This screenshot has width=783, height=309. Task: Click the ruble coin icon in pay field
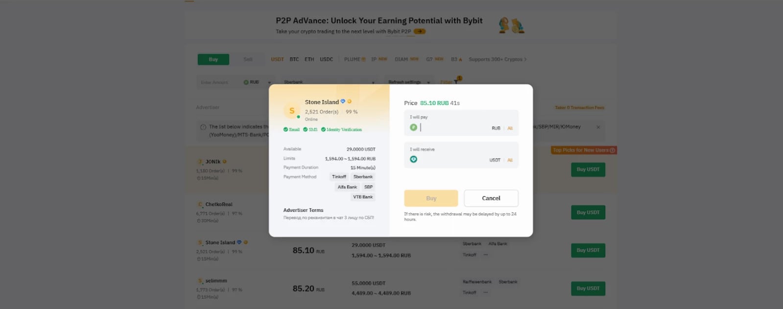pos(413,127)
